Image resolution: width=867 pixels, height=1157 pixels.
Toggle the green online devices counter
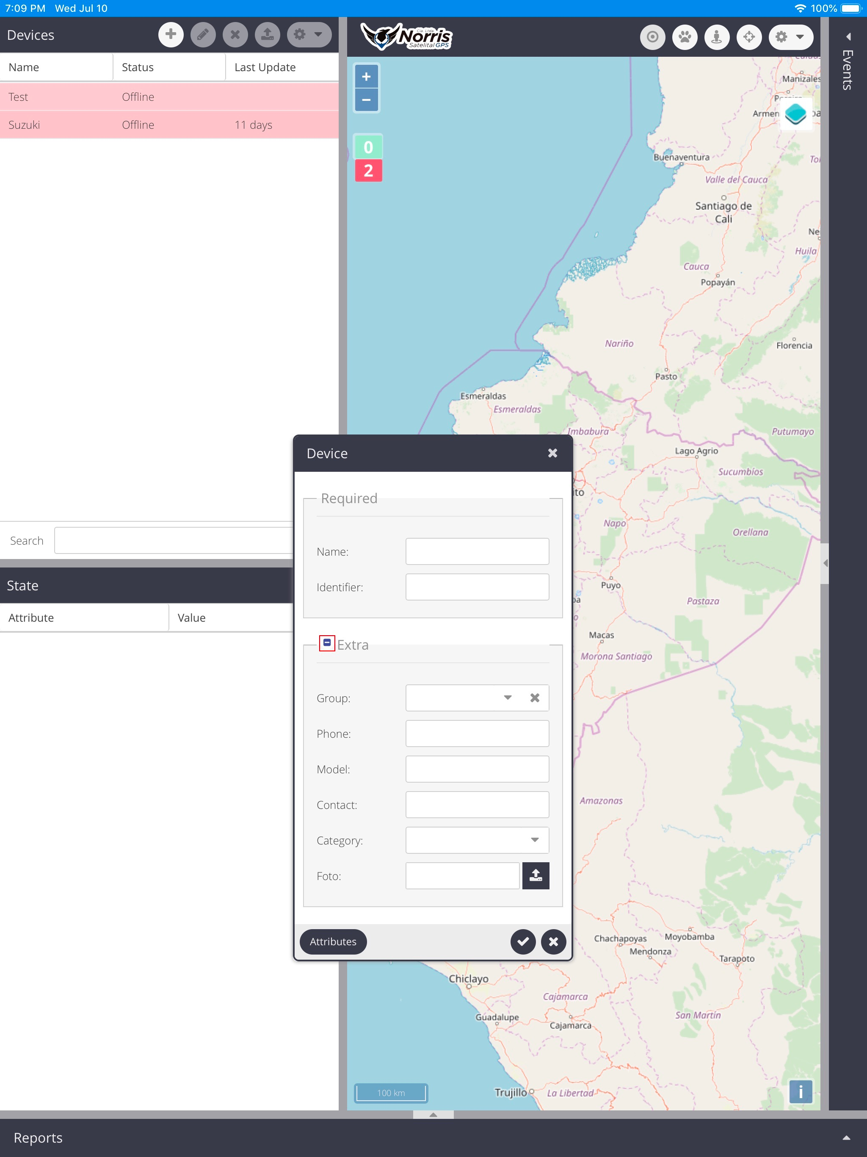(x=368, y=147)
